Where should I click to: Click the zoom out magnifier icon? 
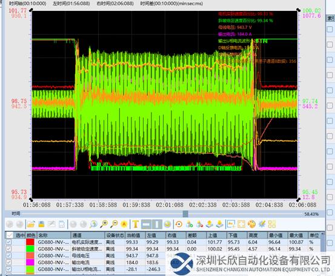pyautogui.click(x=114, y=224)
